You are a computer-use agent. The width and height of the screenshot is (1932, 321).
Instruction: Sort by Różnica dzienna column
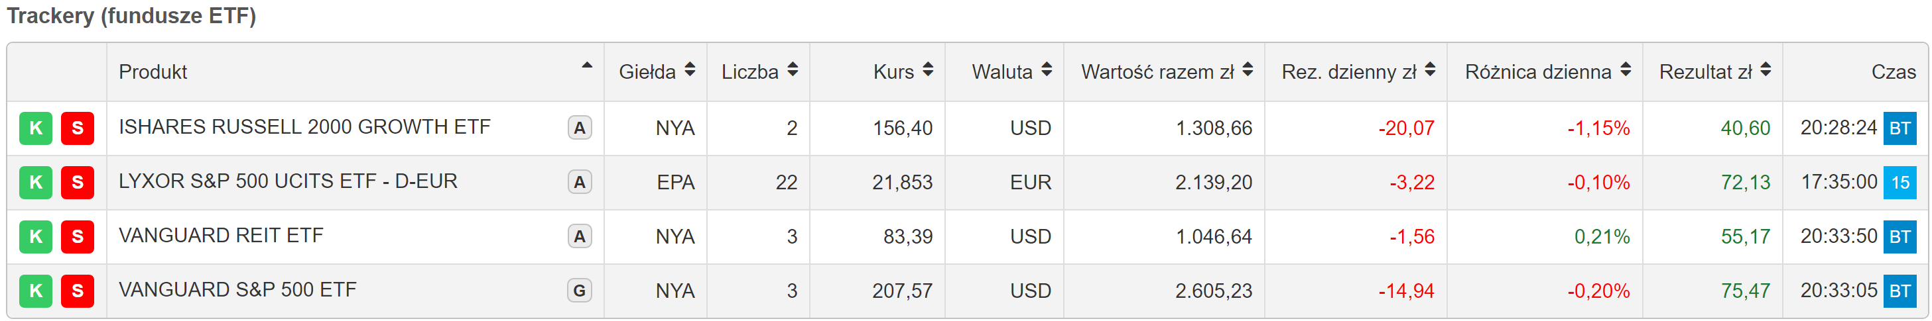pos(1547,72)
